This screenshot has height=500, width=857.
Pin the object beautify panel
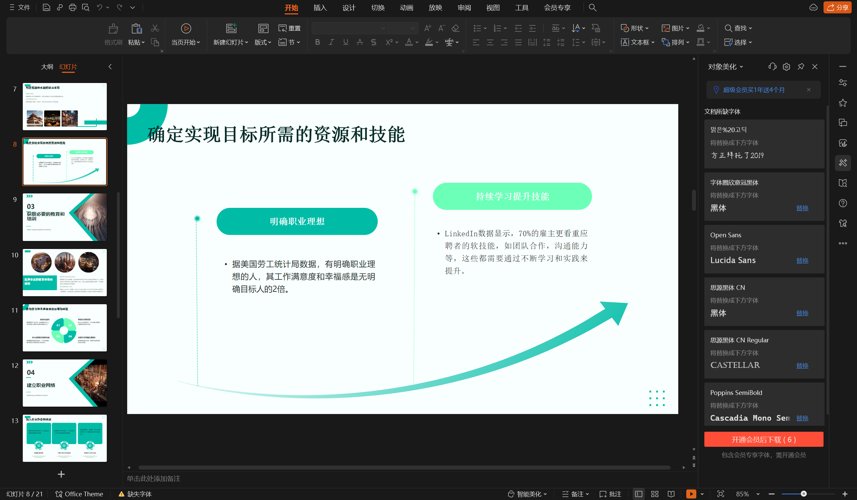(800, 67)
